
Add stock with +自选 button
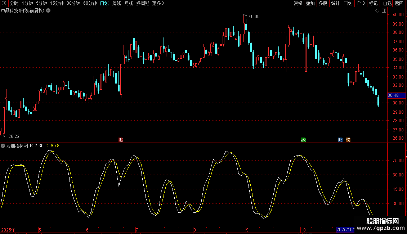point(386,3)
